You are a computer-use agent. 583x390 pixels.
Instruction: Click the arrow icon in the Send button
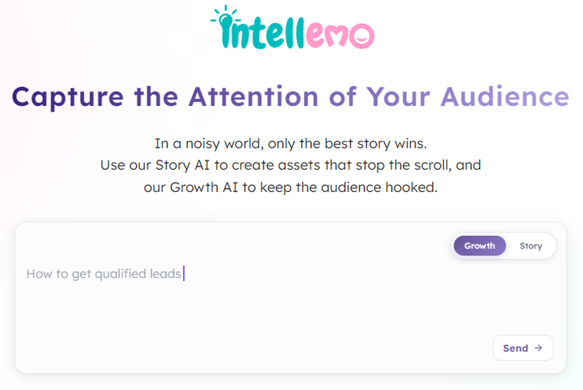pyautogui.click(x=539, y=348)
